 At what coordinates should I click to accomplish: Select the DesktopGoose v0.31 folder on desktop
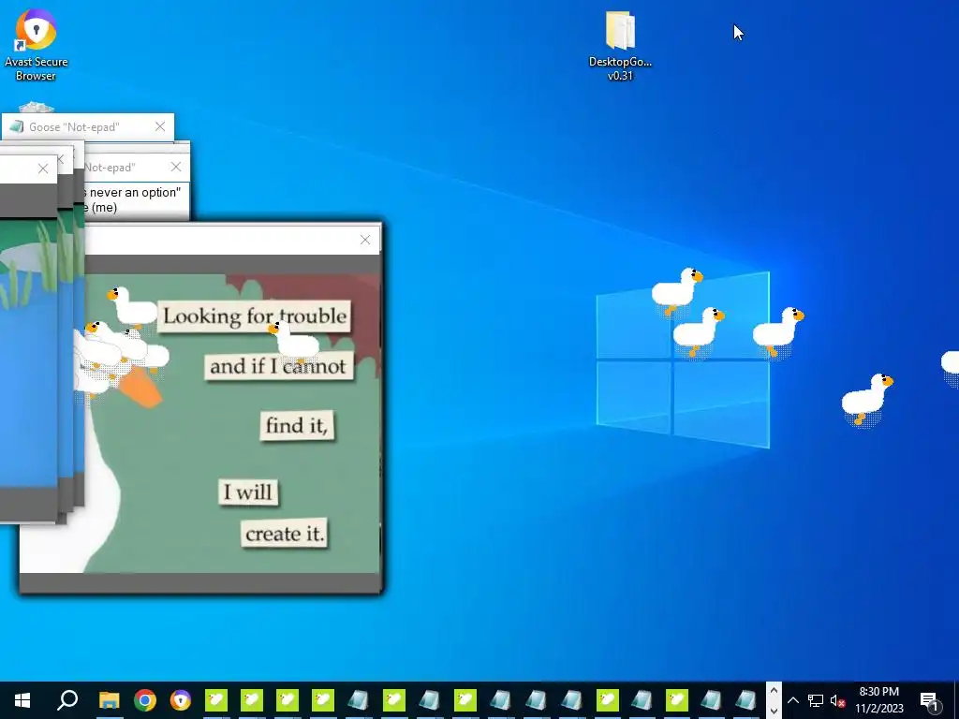pos(620,47)
